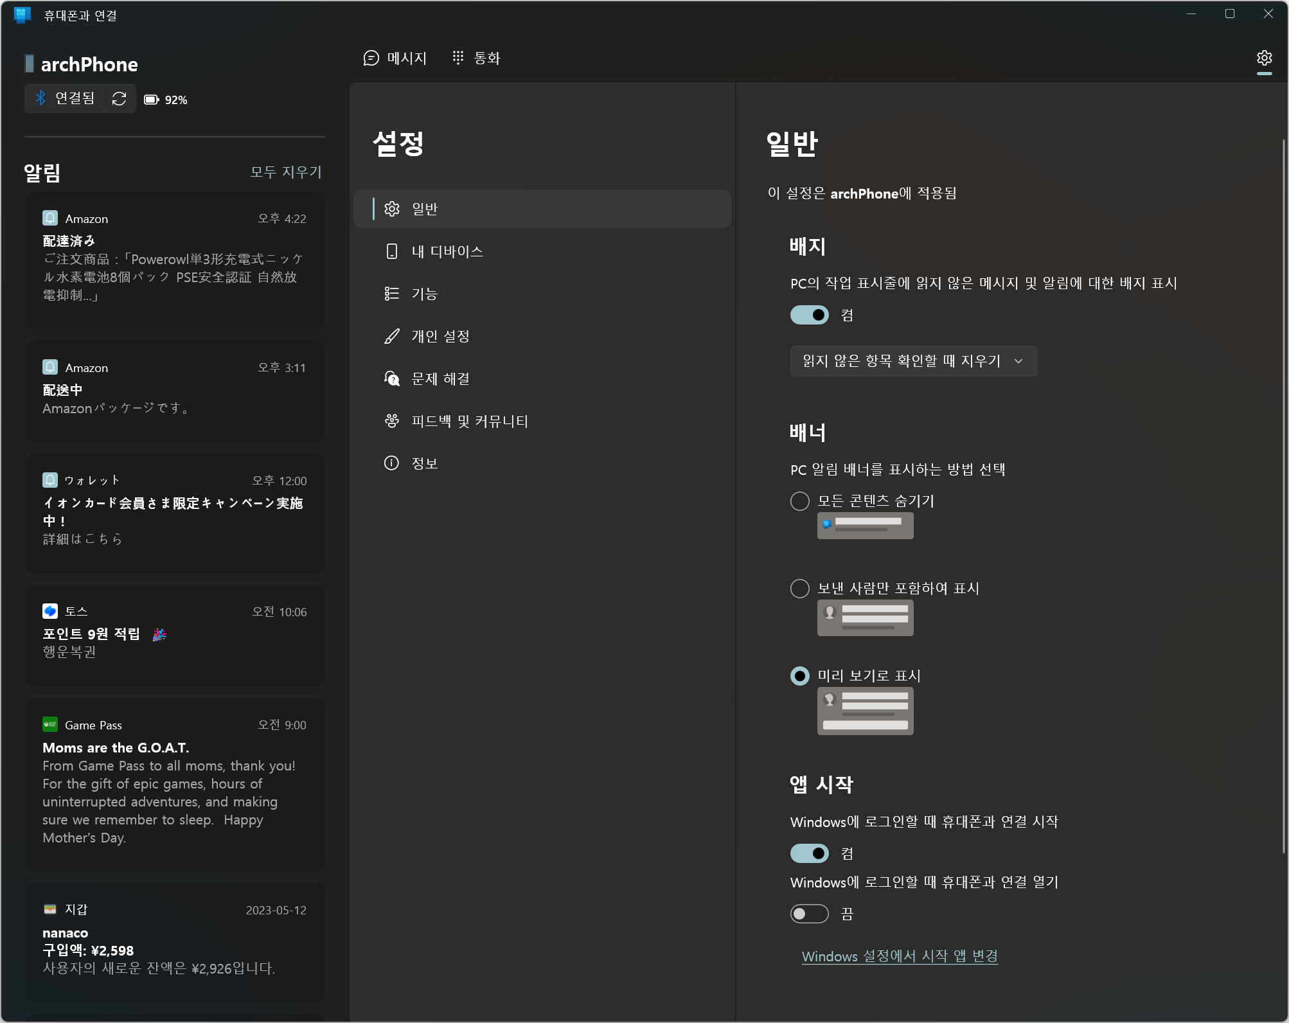The width and height of the screenshot is (1289, 1023).
Task: Toggle the 배지 badge switch off
Action: pyautogui.click(x=809, y=315)
